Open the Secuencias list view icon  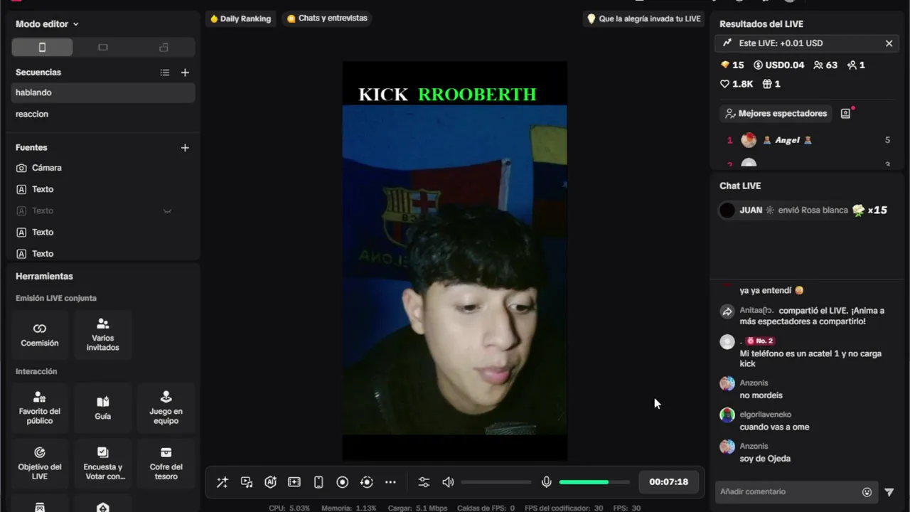tap(165, 73)
